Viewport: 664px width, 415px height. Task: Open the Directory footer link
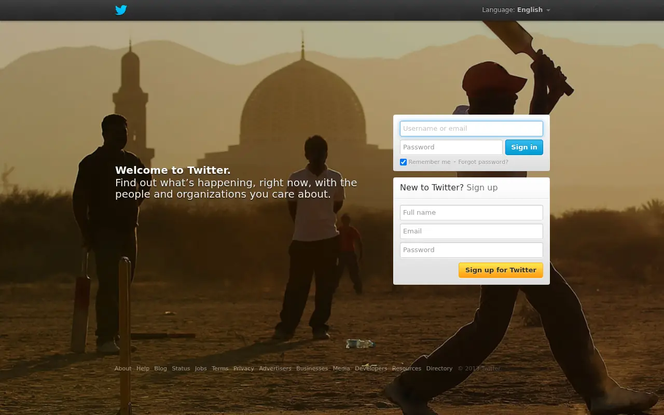tap(439, 368)
